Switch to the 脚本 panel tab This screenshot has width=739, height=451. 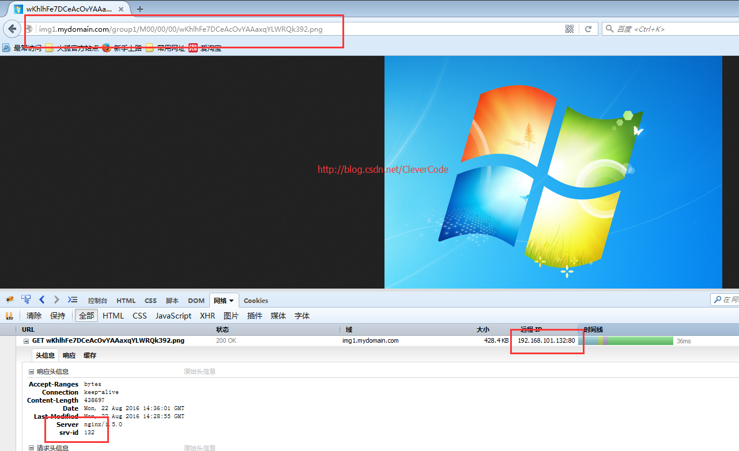click(172, 301)
